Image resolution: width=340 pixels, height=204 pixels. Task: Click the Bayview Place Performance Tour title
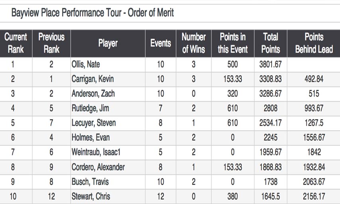[92, 13]
